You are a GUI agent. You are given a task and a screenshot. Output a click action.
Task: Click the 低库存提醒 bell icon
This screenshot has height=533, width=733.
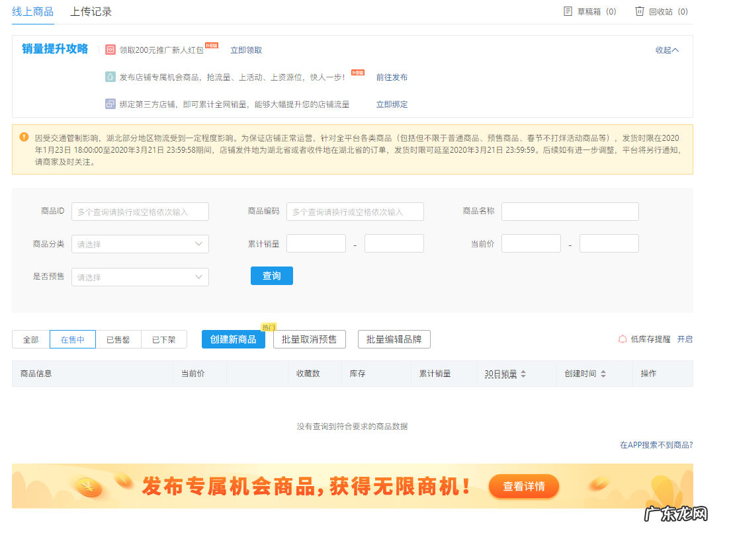pyautogui.click(x=622, y=339)
